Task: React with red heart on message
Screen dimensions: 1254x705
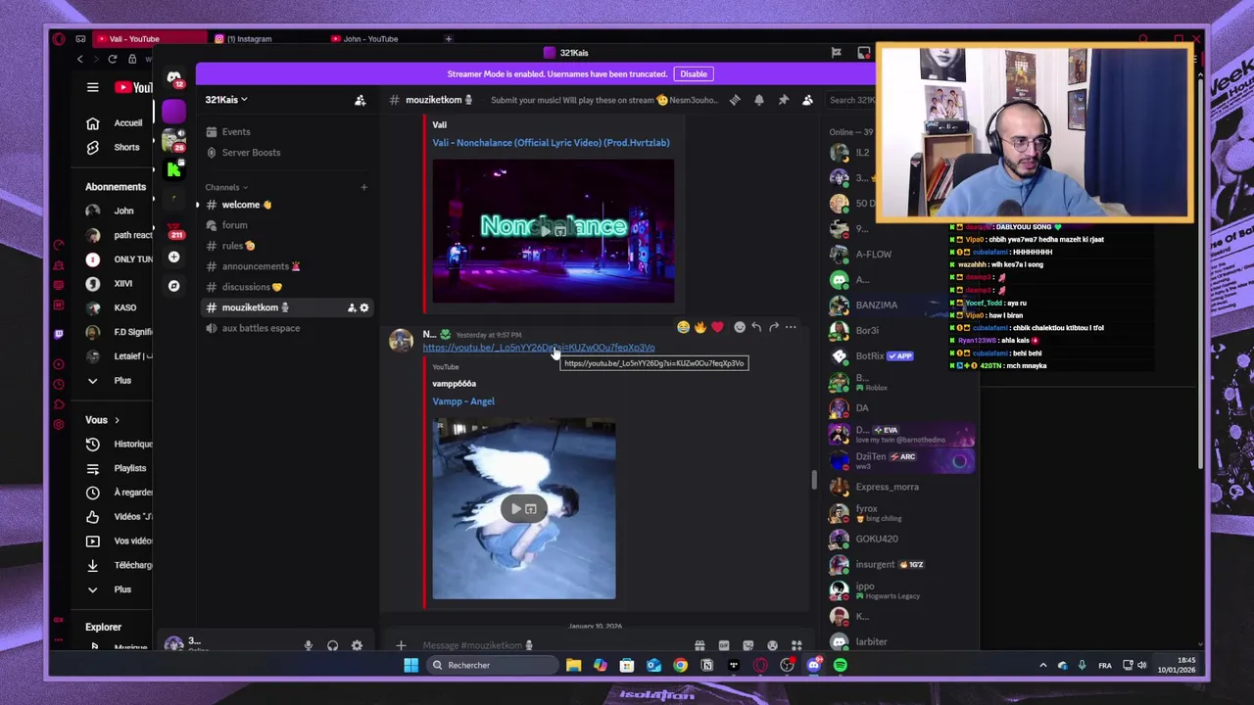Action: [x=717, y=327]
